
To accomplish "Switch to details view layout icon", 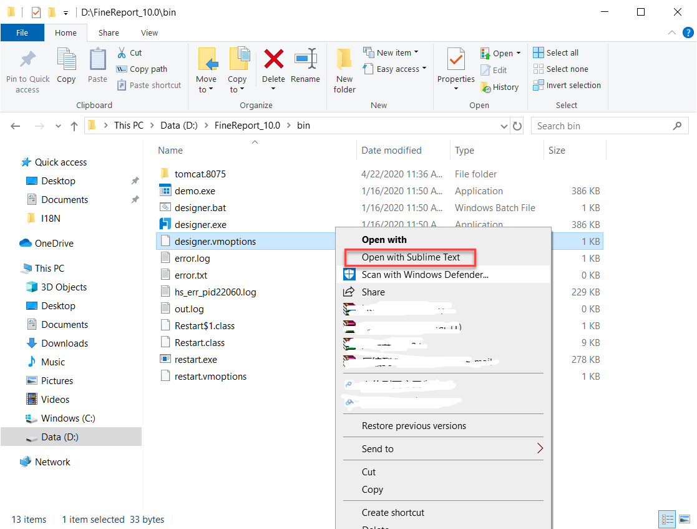I will [667, 519].
